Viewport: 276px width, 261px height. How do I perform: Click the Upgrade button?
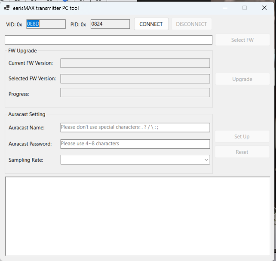click(242, 79)
